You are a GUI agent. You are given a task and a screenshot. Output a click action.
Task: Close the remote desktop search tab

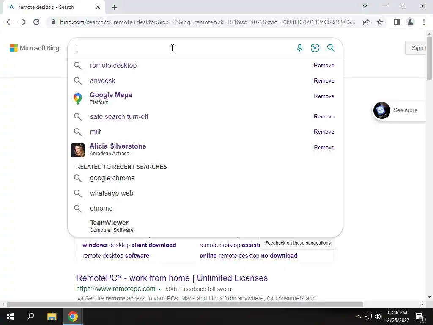pyautogui.click(x=98, y=7)
